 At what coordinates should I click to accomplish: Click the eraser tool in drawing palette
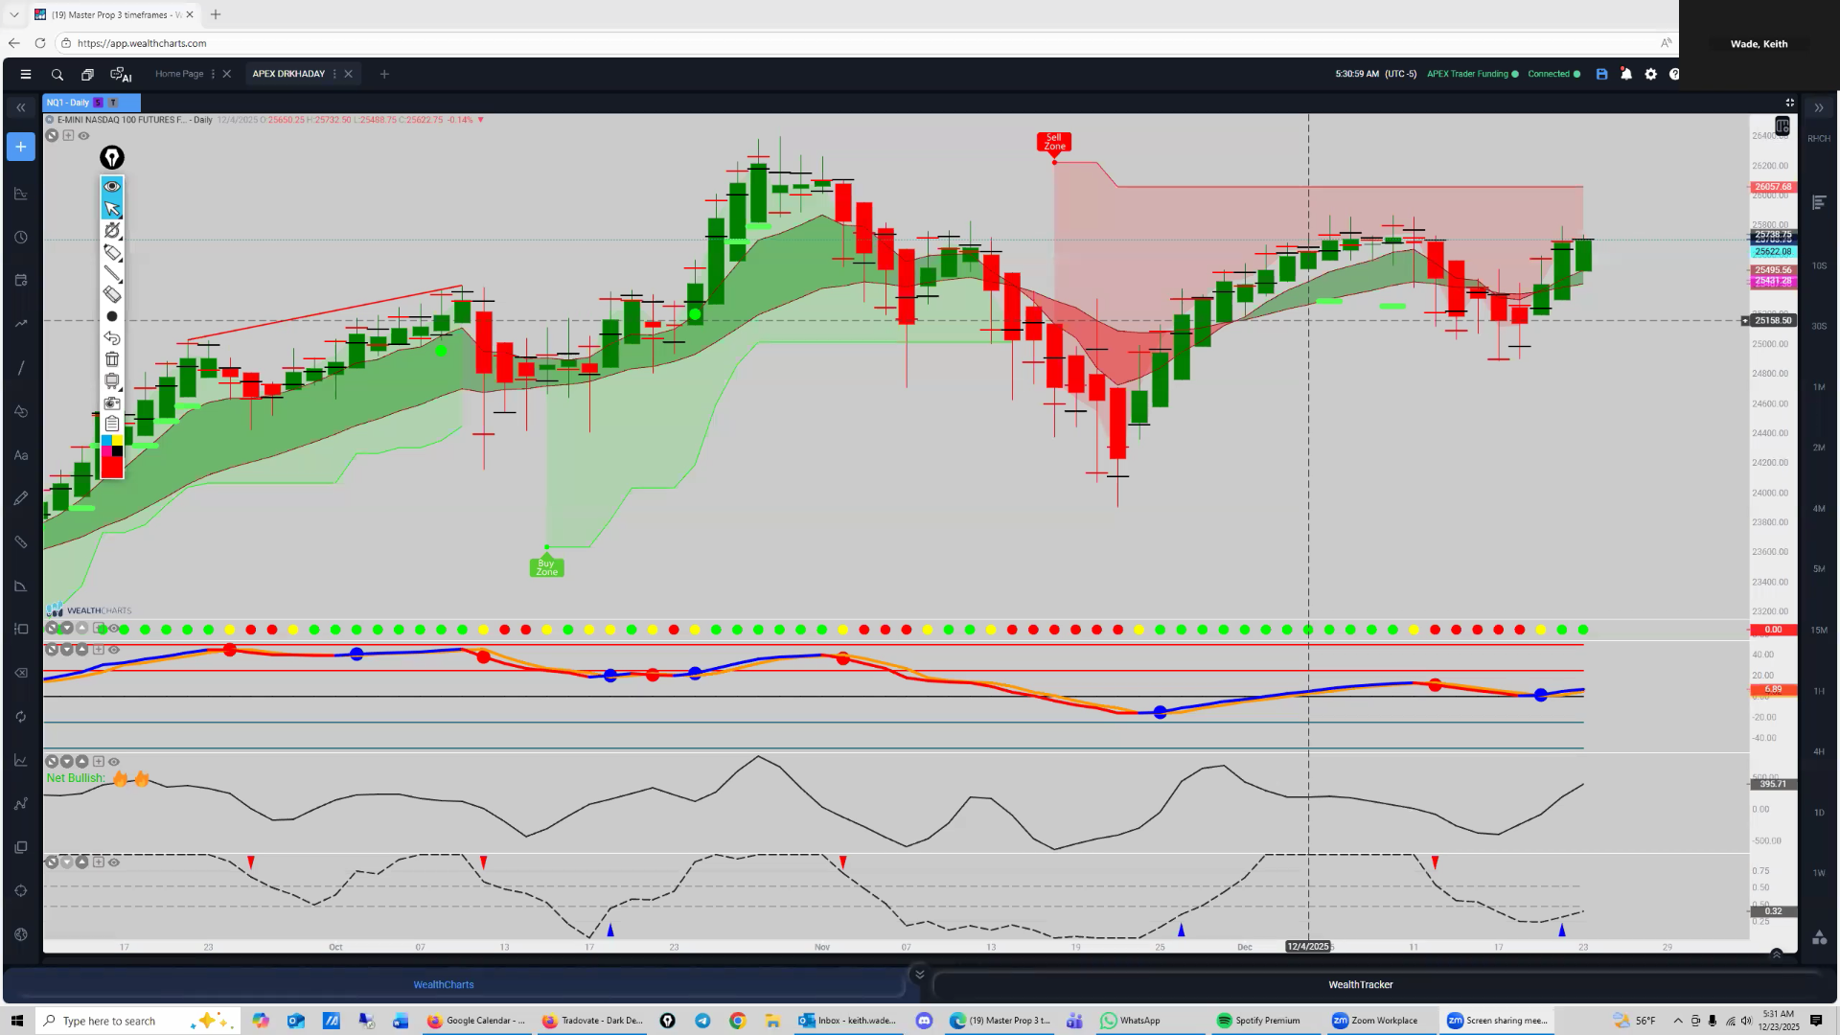[x=112, y=295]
